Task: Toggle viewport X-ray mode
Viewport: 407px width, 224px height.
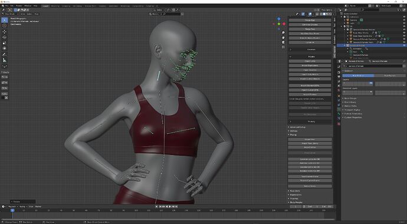Action: click(x=317, y=14)
